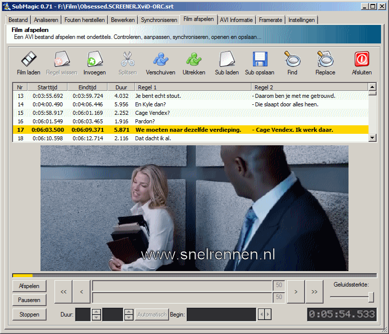389x334 pixels.
Task: Click the Stoppen button
Action: 29,315
